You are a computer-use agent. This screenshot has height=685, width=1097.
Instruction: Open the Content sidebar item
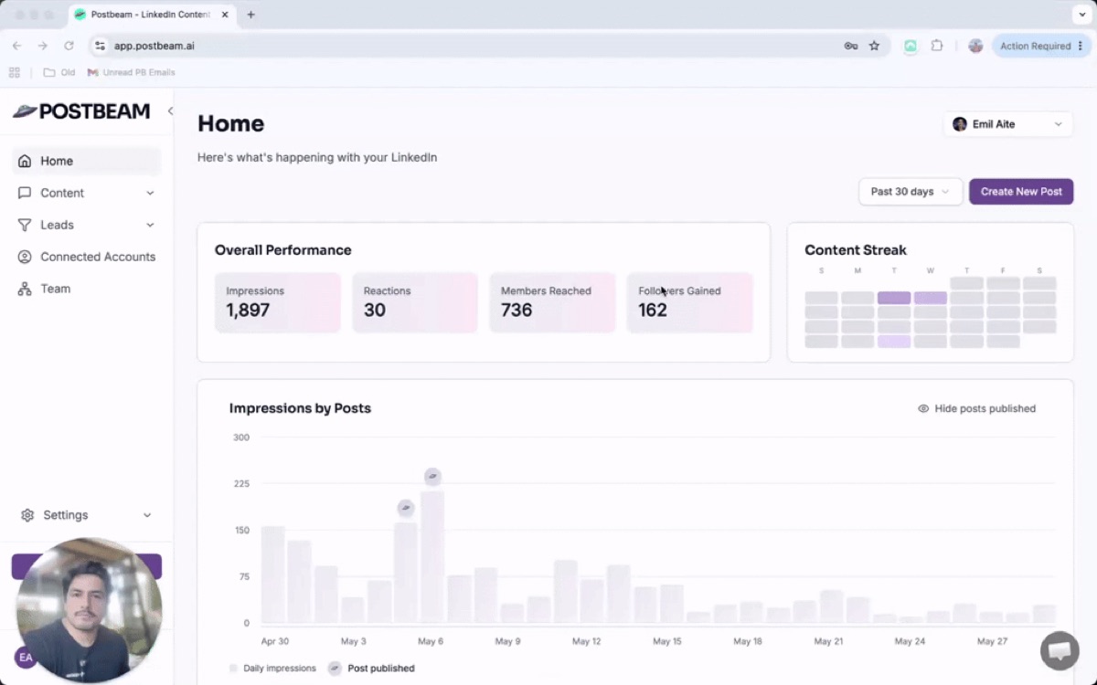coord(87,193)
